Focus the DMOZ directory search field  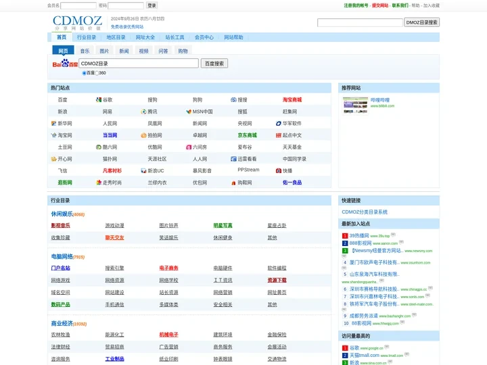click(360, 22)
